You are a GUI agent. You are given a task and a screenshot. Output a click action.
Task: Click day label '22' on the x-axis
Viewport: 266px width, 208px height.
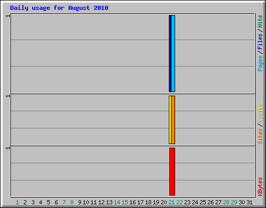(179, 202)
